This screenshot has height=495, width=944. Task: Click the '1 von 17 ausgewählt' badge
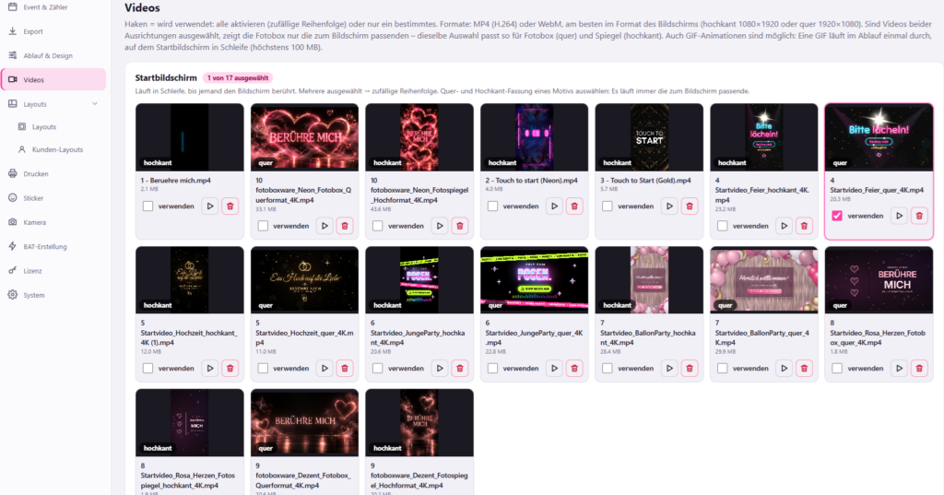coord(238,77)
